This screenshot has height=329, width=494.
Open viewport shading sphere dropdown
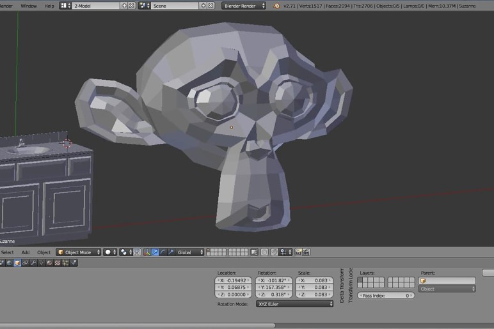tap(110, 252)
